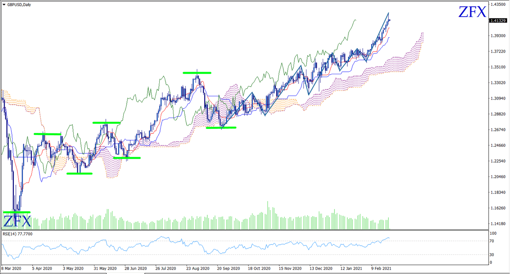Screen dimensions: 510x274
Task: Click the 1.30940 price axis label
Action: 499,98
